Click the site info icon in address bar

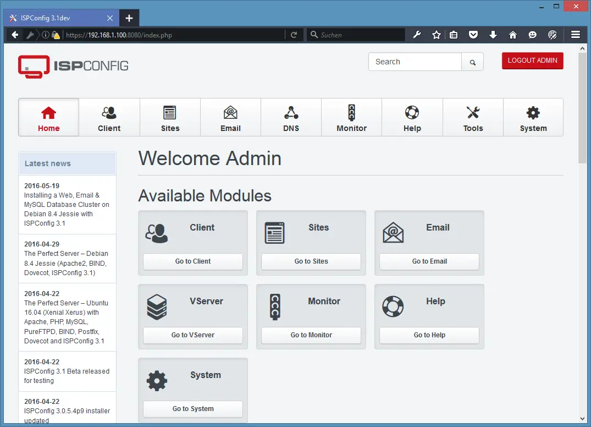(46, 35)
